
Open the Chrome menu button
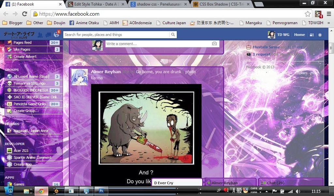point(329,14)
